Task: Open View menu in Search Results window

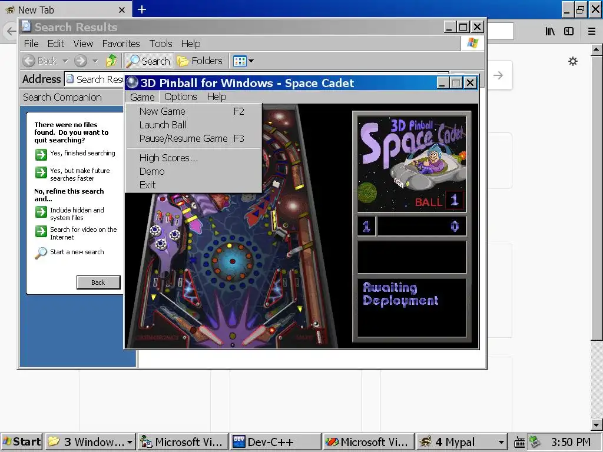Action: pos(83,44)
